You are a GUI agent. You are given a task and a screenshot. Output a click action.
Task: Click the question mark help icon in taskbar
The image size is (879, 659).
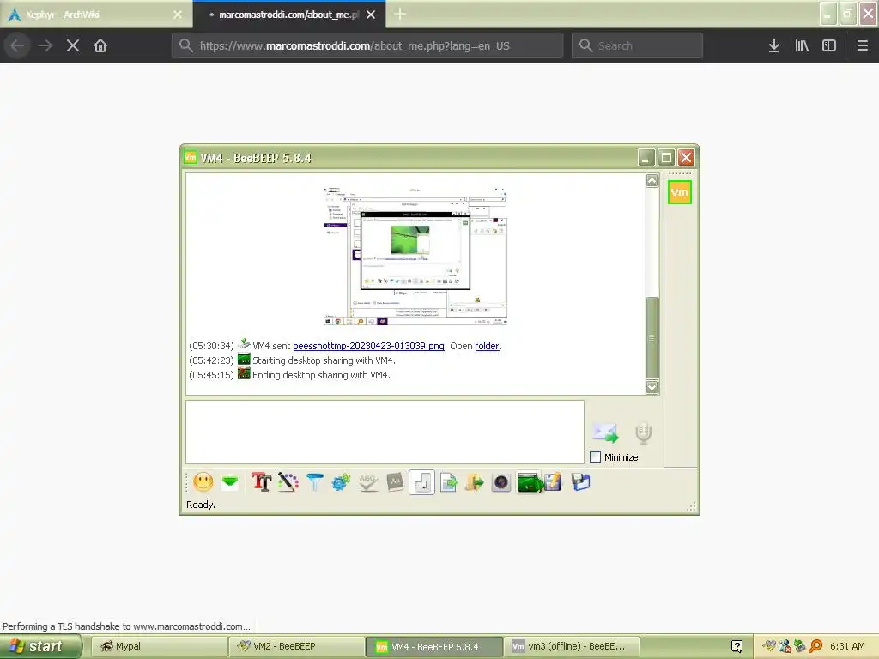(x=737, y=646)
